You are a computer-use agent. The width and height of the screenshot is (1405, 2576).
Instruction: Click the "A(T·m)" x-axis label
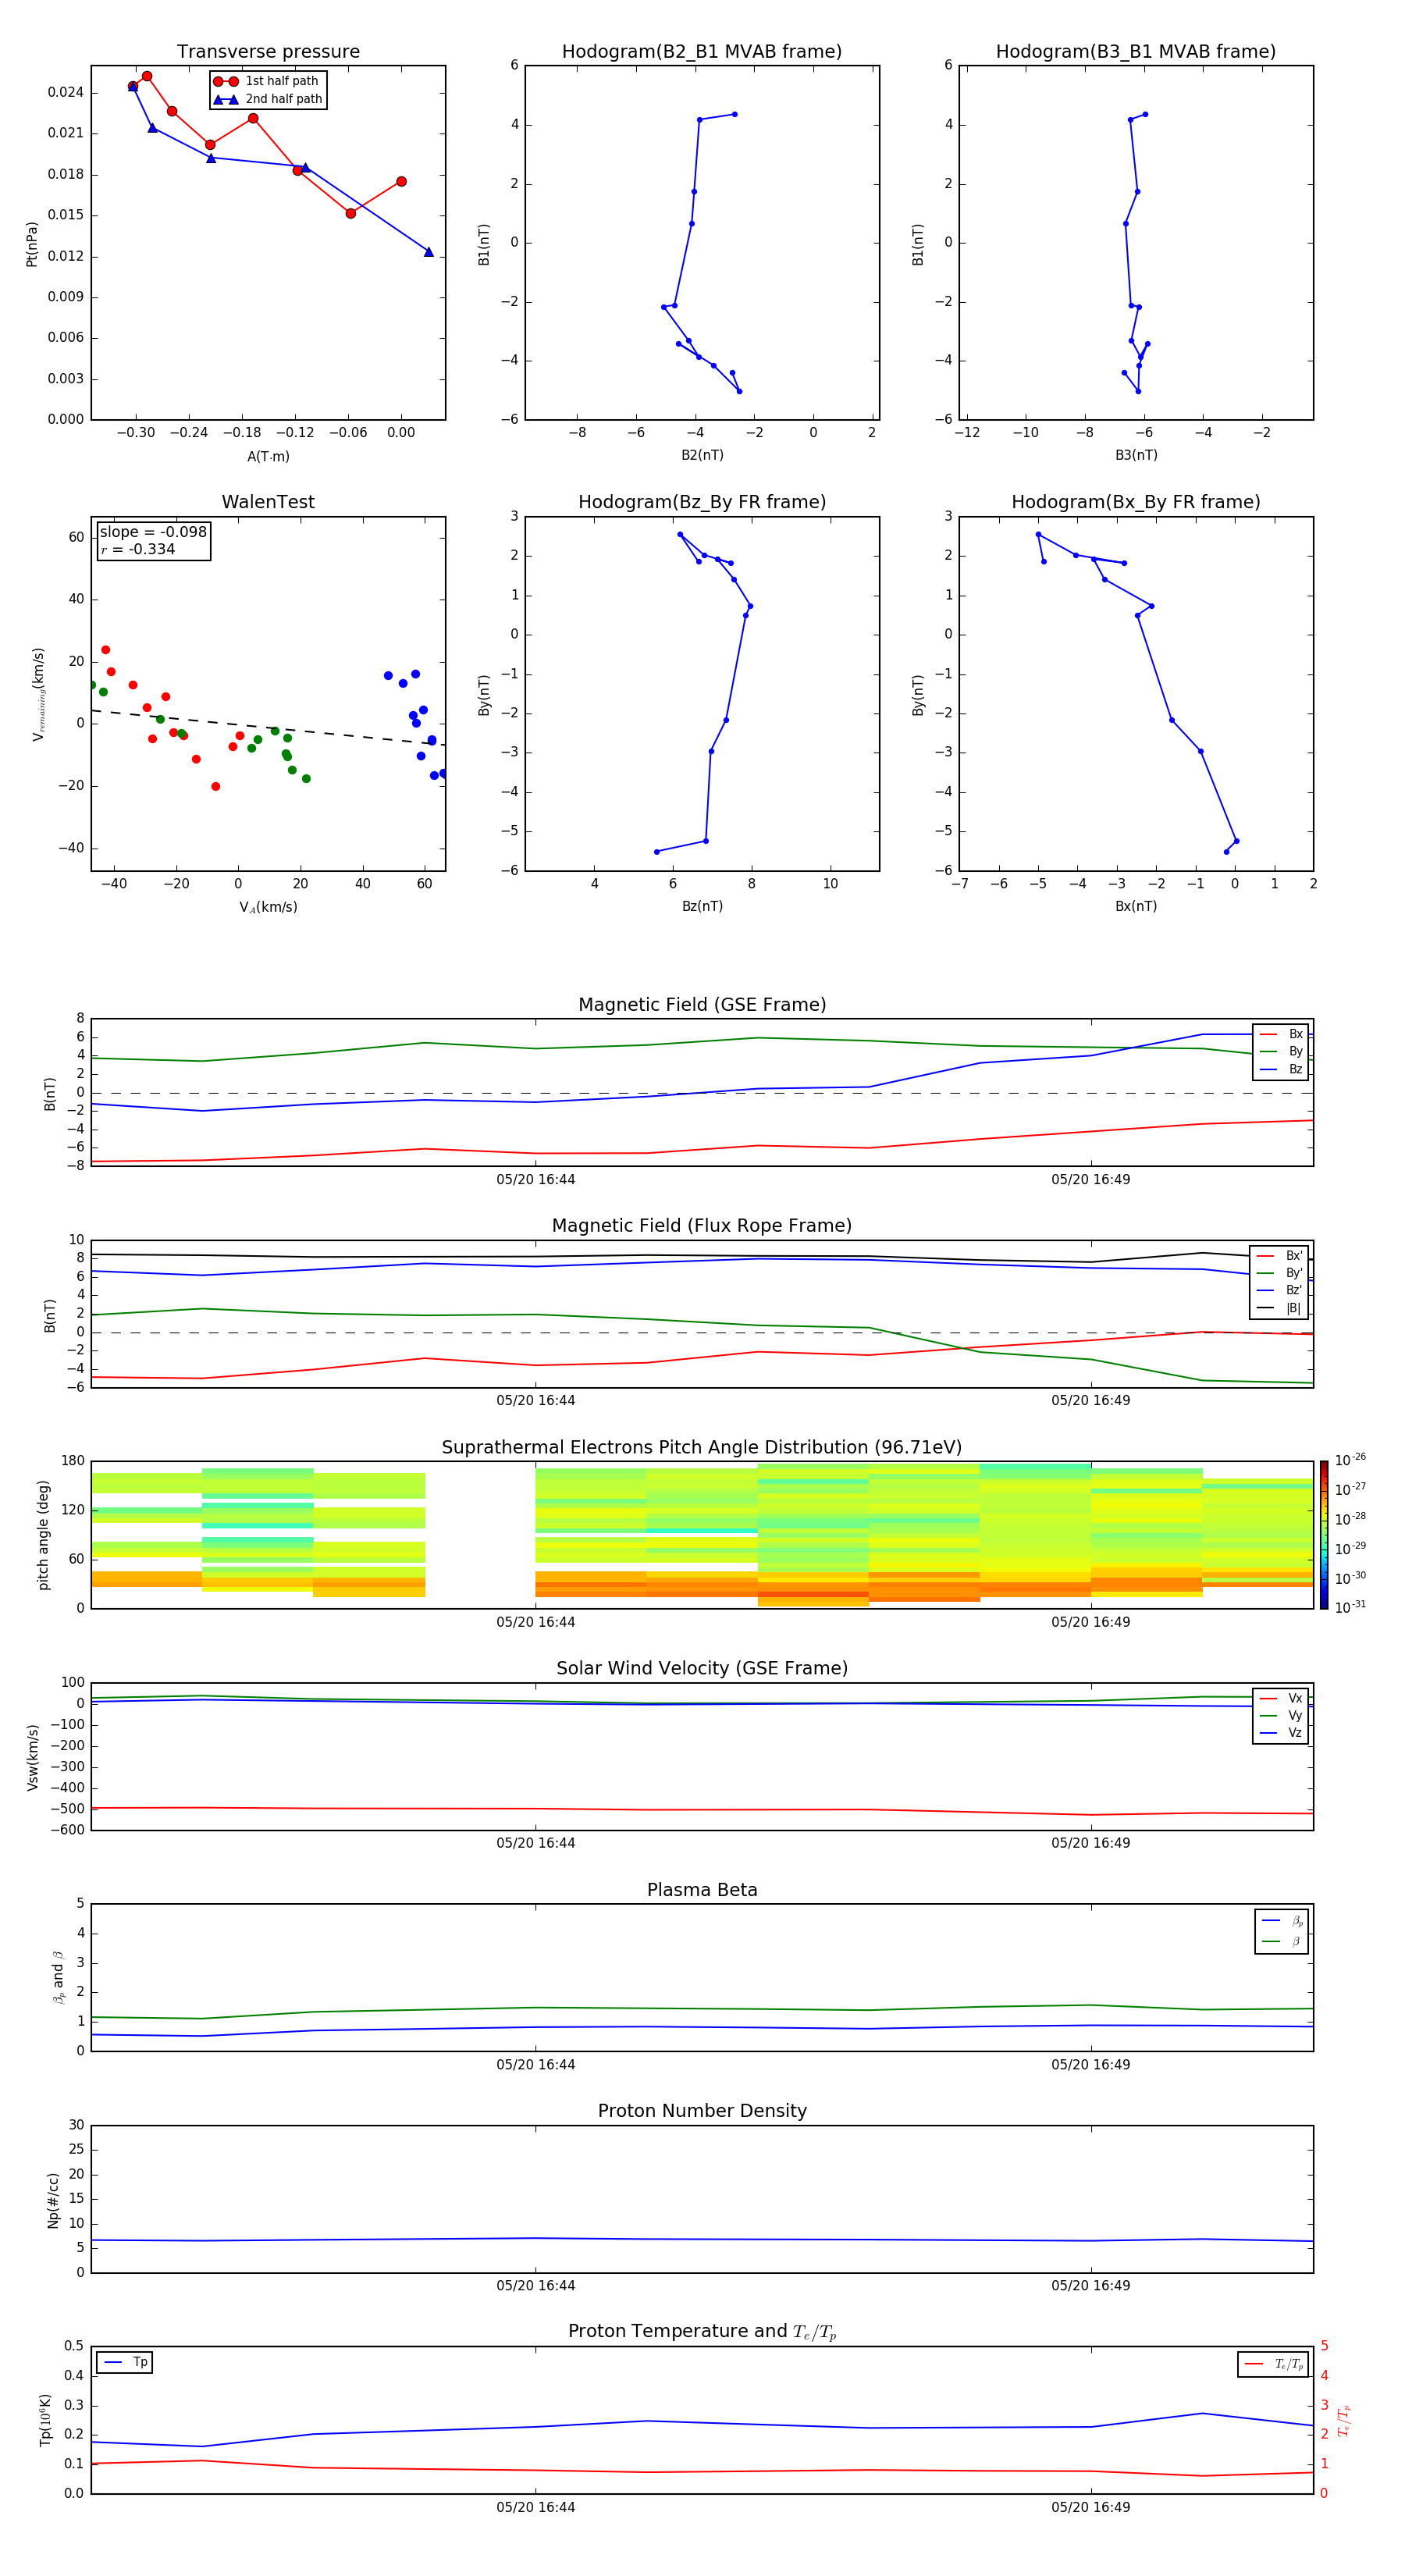pos(268,457)
